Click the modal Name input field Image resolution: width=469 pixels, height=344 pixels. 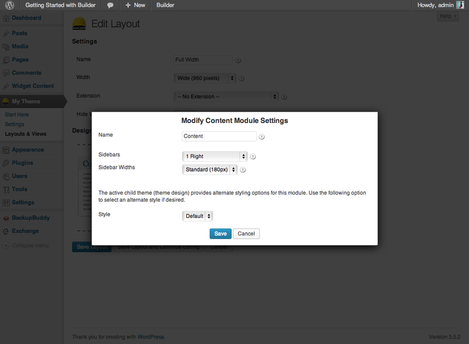click(x=219, y=137)
